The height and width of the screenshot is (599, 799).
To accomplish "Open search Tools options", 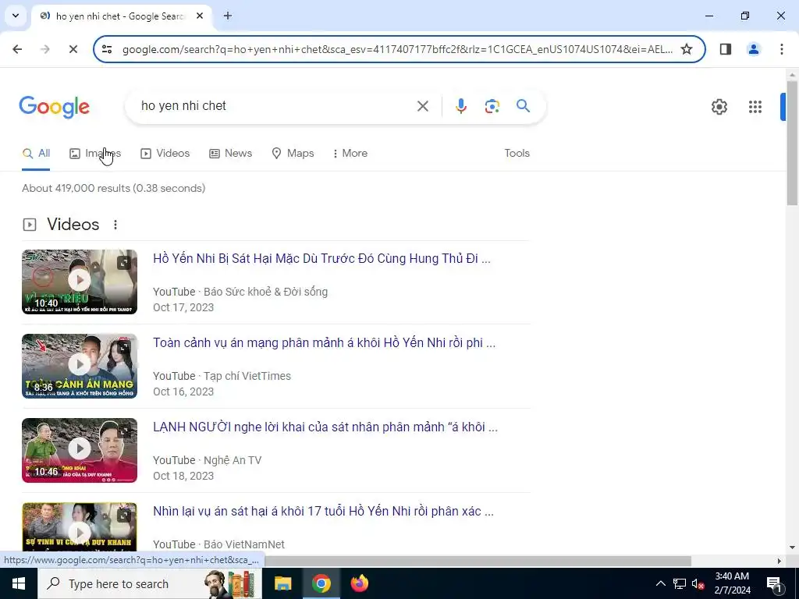I will pos(517,154).
